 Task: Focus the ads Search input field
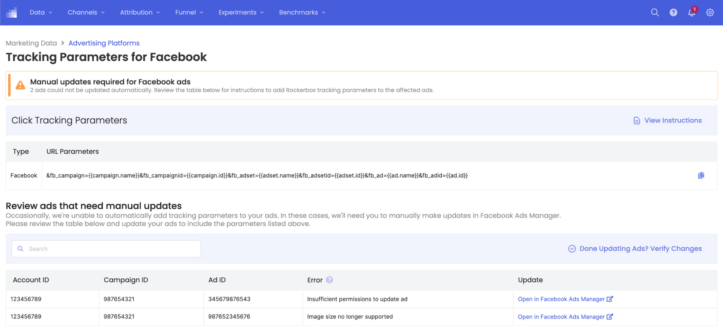(x=106, y=249)
